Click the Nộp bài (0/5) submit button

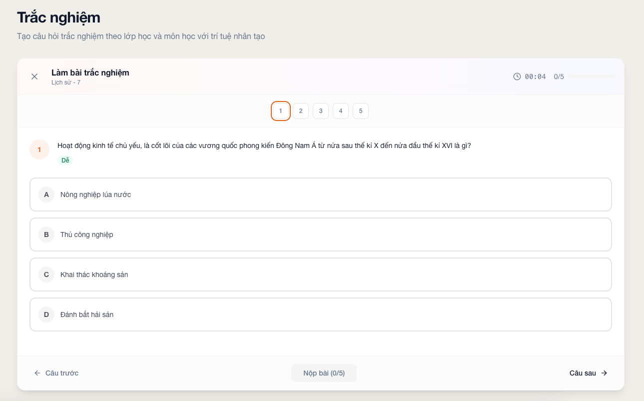pos(324,373)
